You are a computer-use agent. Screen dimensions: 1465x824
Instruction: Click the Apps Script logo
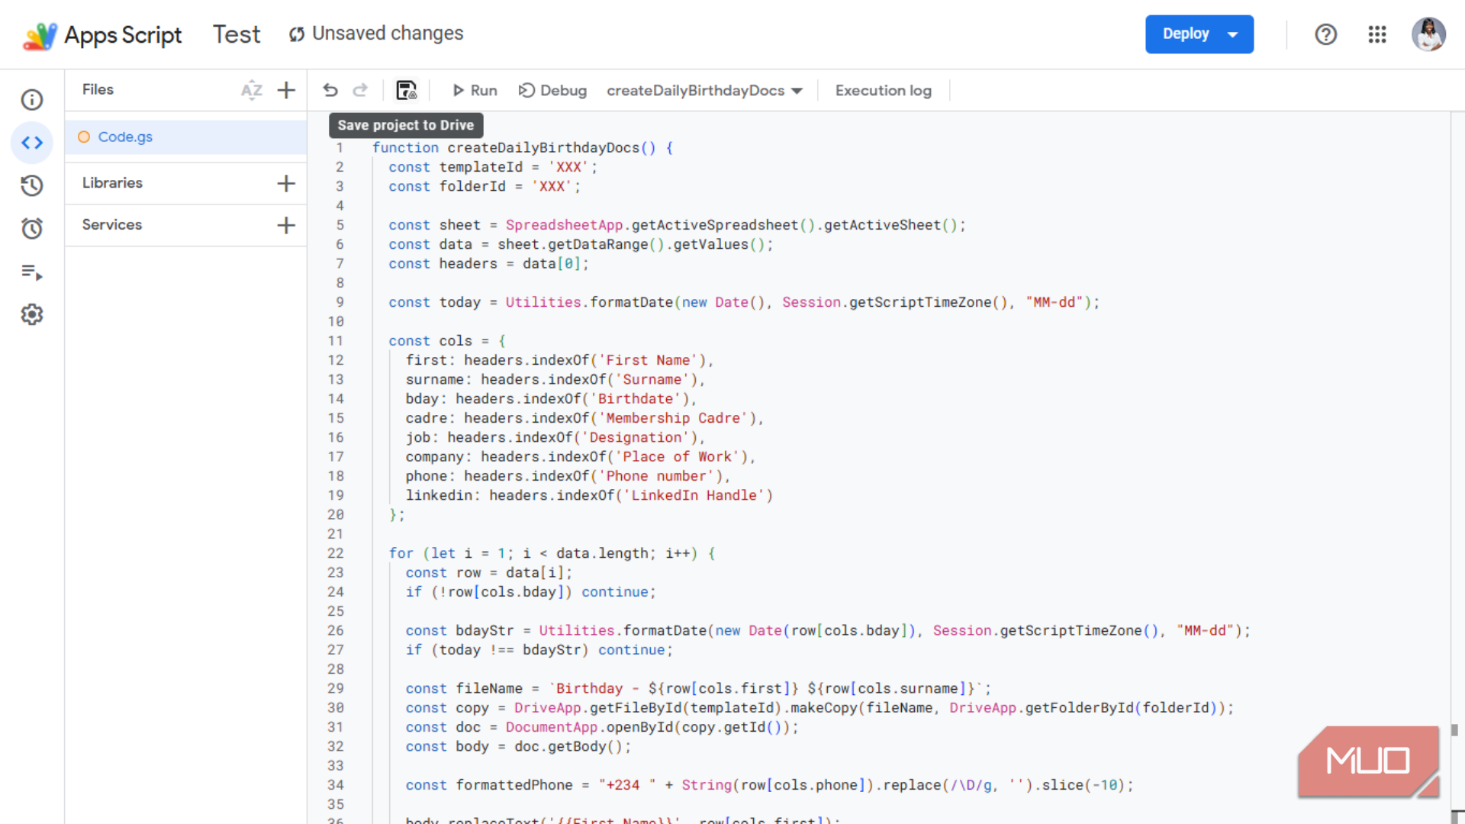pos(102,35)
